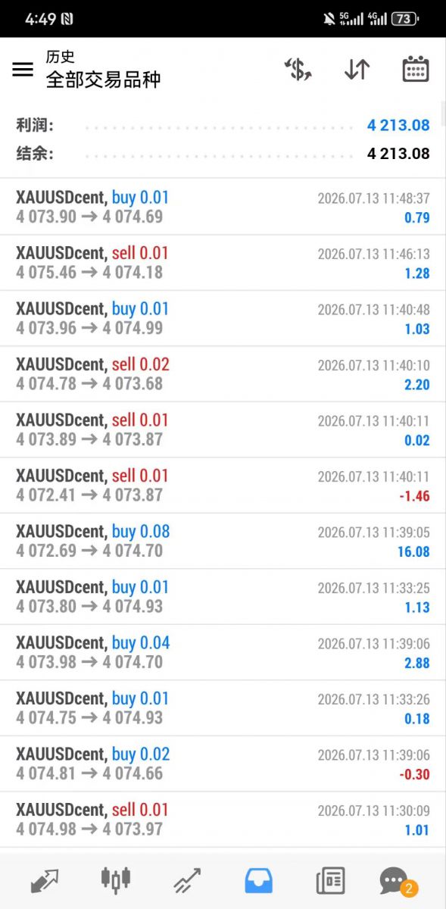
Task: Tap the sell 0.01 trade at 11:30:09
Action: (223, 820)
